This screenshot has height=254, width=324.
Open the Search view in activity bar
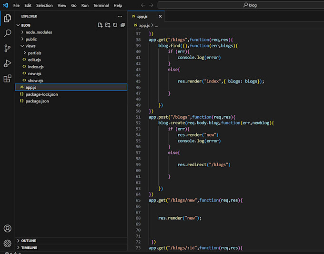click(x=8, y=33)
